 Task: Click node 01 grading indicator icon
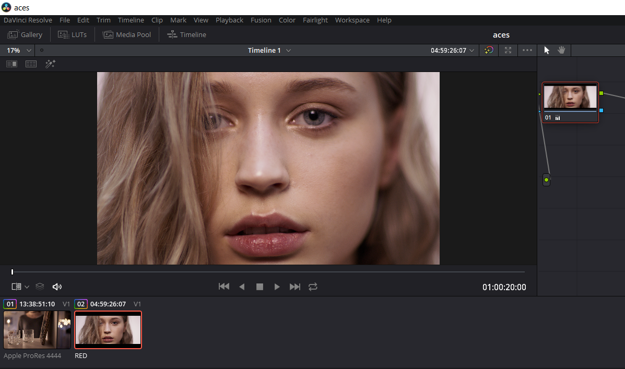[558, 118]
